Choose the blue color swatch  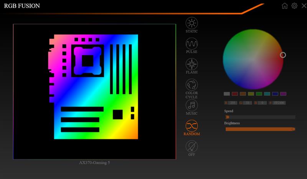(275, 94)
